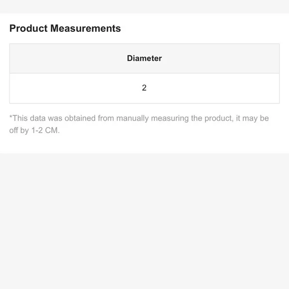Viewport: 289px width, 289px height.
Task: Click the word Product in the heading
Action: coord(28,28)
